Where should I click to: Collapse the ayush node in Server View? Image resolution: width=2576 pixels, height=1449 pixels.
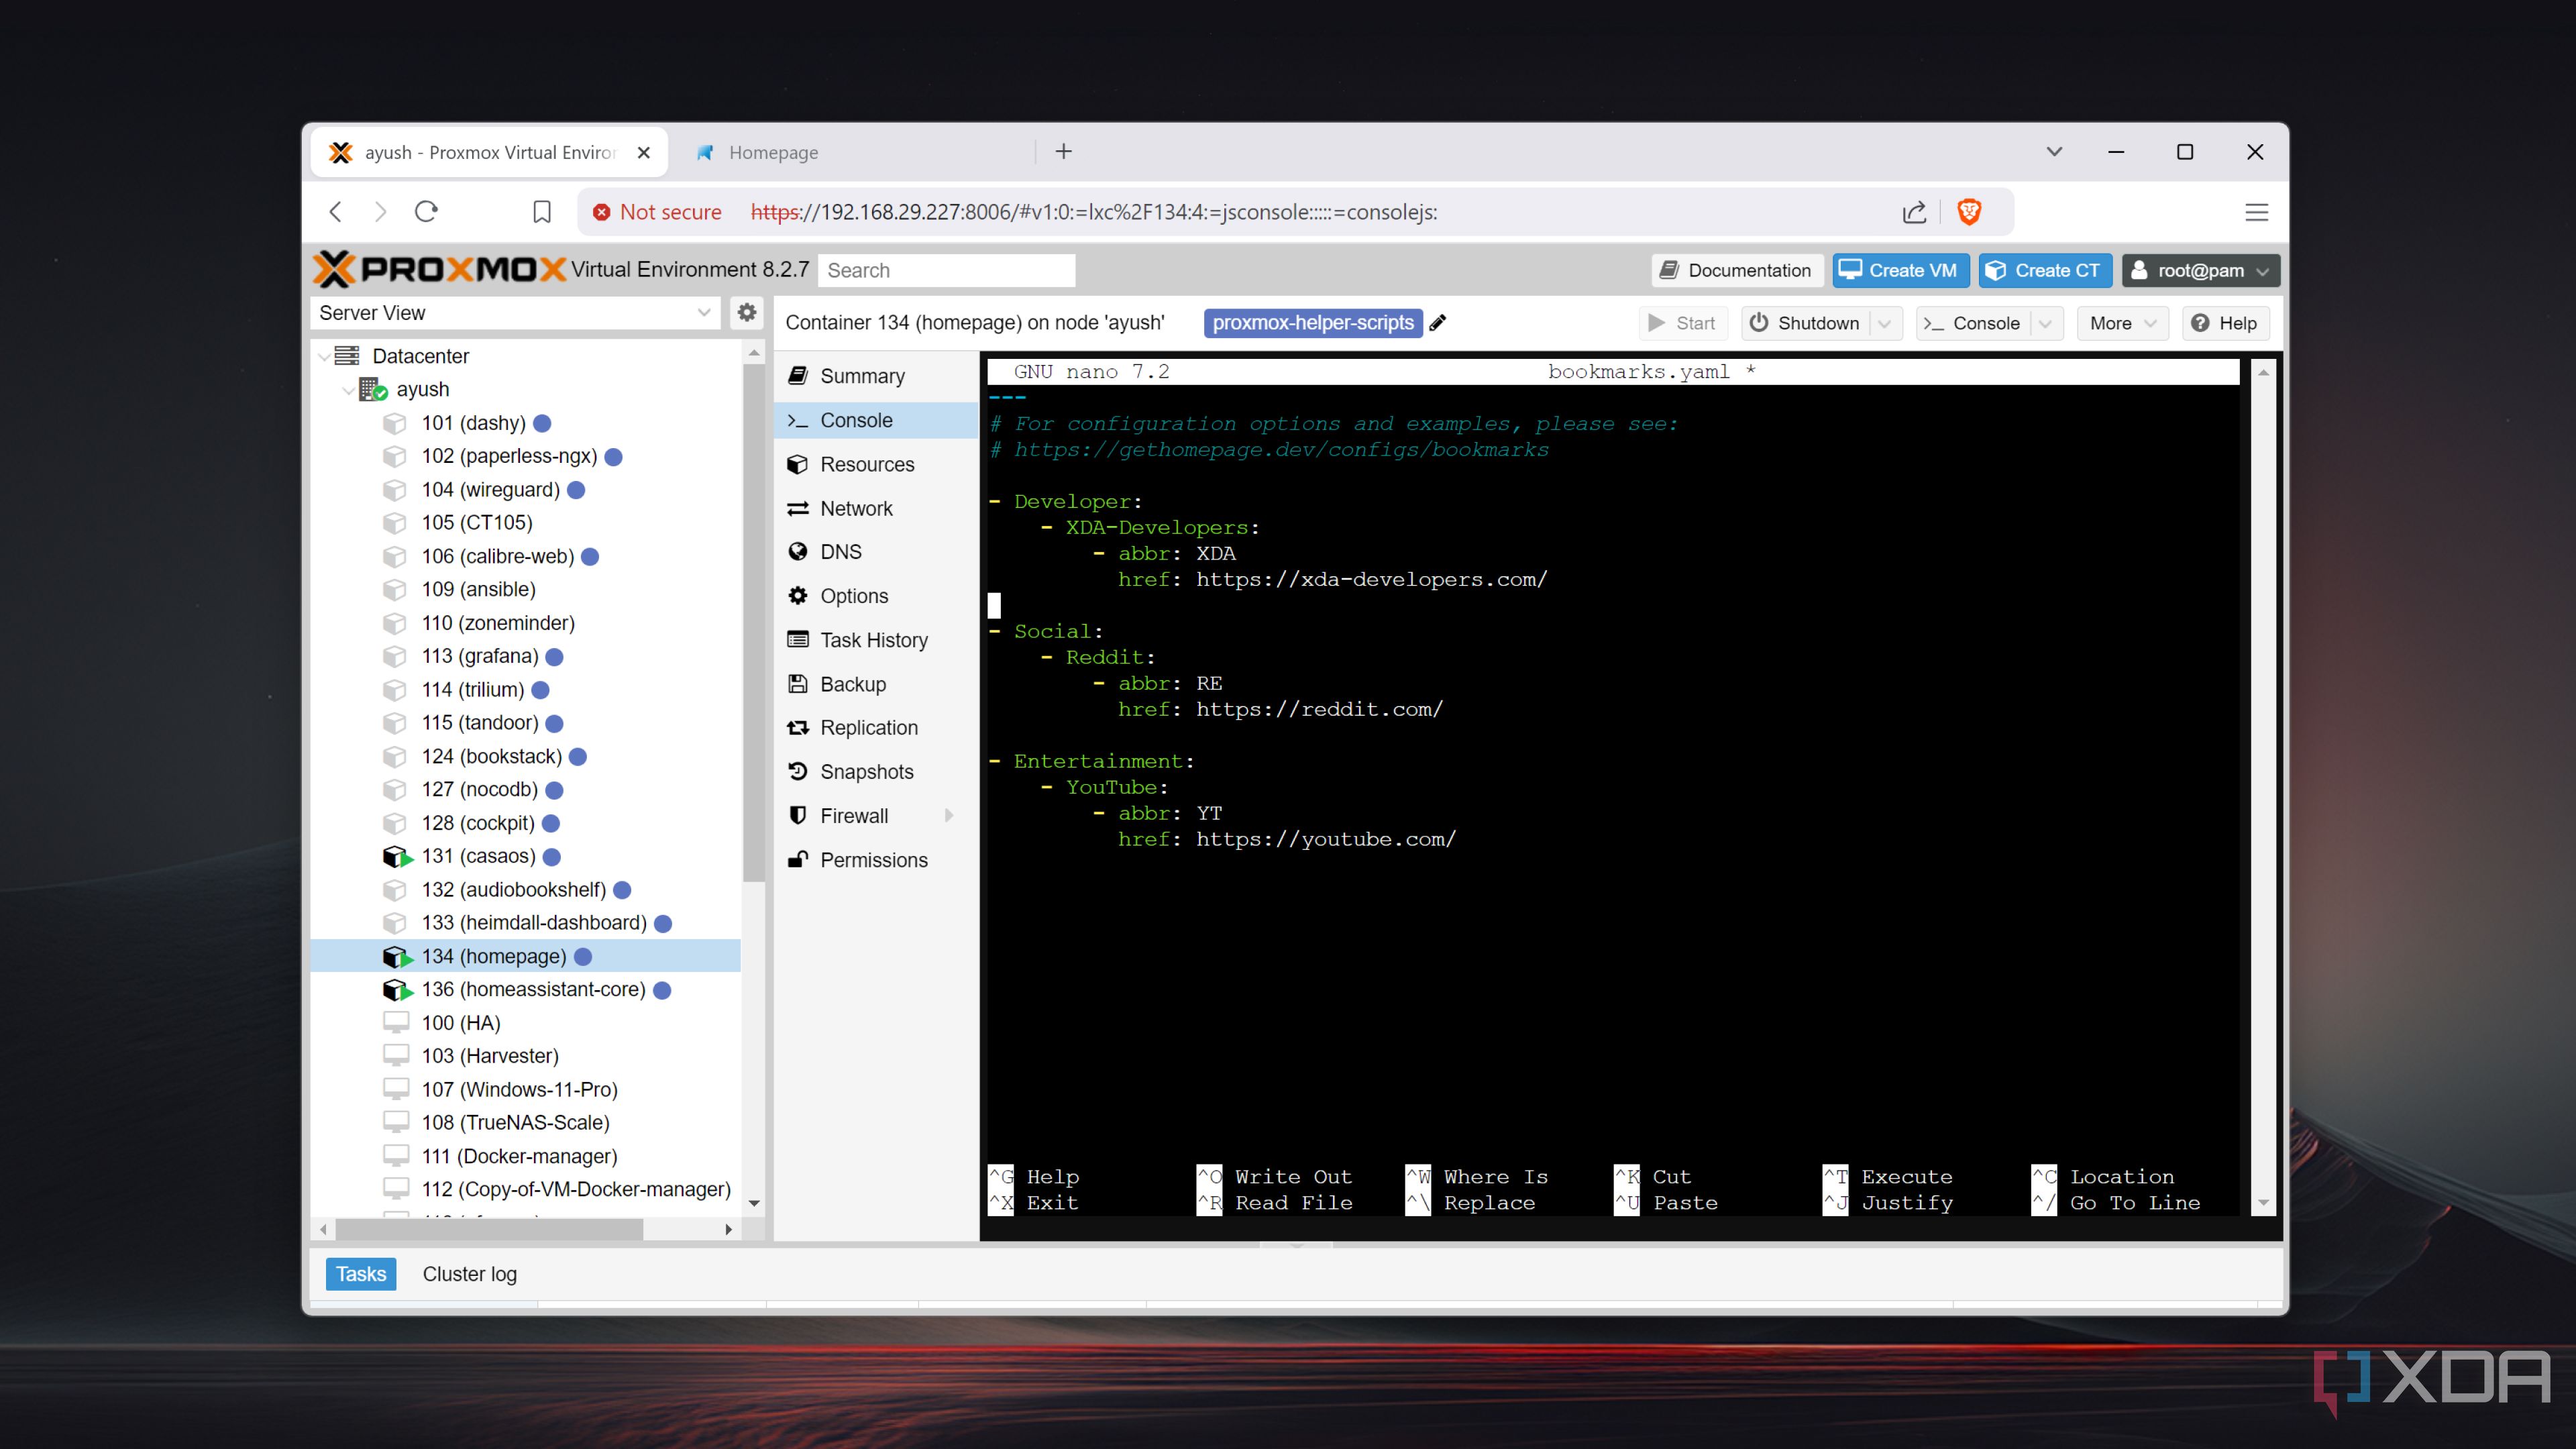[349, 390]
